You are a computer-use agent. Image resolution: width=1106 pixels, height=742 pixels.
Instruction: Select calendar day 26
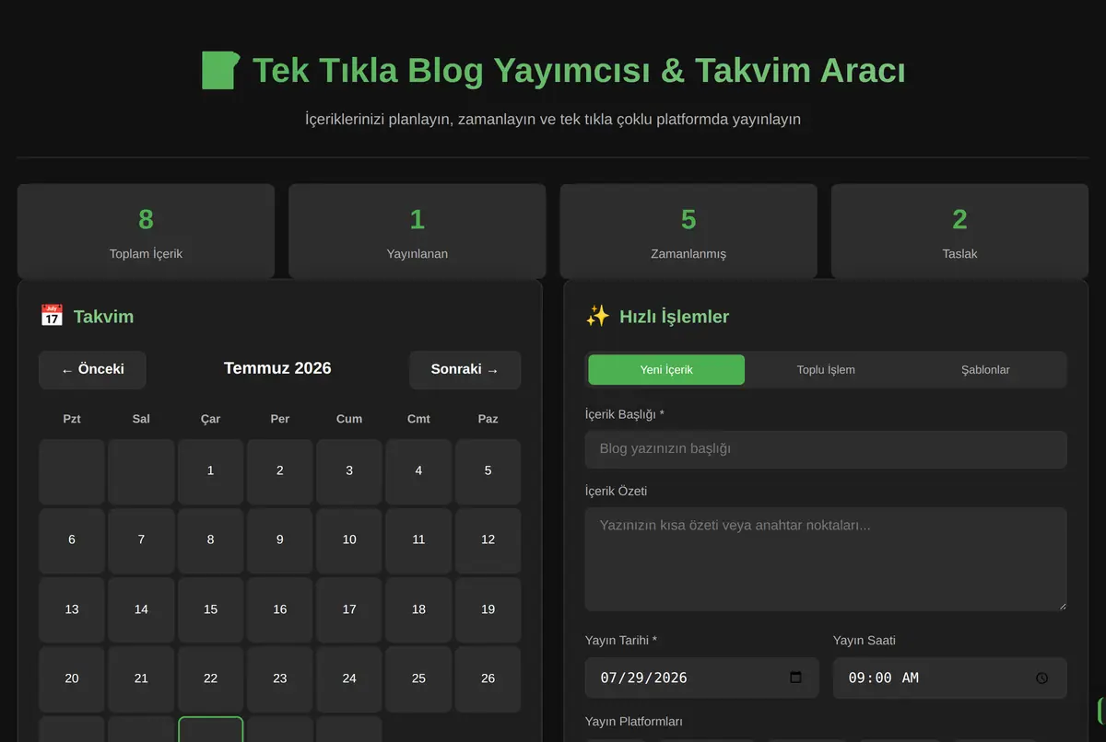488,678
